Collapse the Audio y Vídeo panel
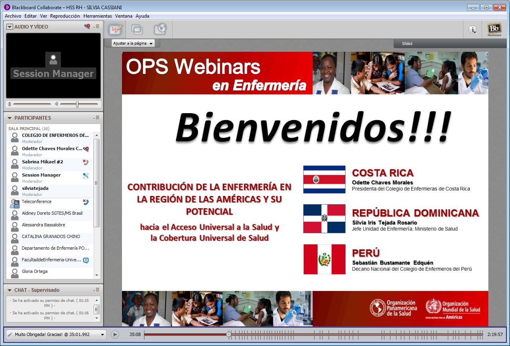 click(x=10, y=26)
